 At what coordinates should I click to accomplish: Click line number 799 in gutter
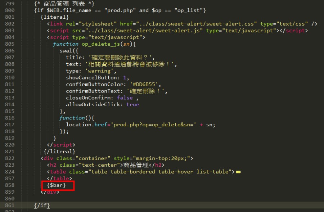pyautogui.click(x=10, y=4)
